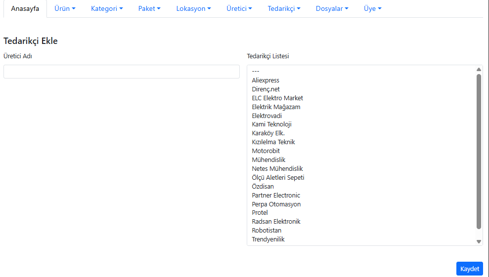Choose ELC Elektro Market in list
Viewport: 489px width, 277px height.
click(x=277, y=98)
